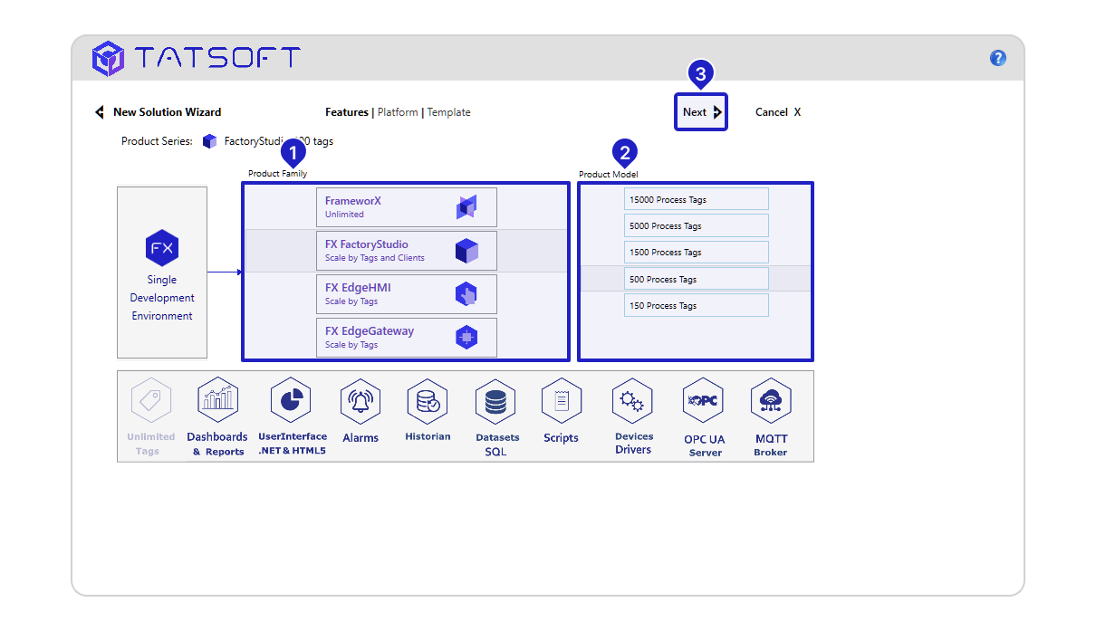Switch to the Platform step
The height and width of the screenshot is (631, 1096).
398,112
